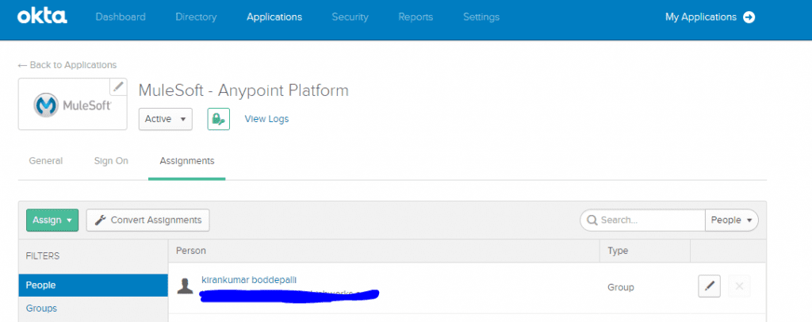Select the People filter
The height and width of the screenshot is (322, 812).
(x=94, y=286)
